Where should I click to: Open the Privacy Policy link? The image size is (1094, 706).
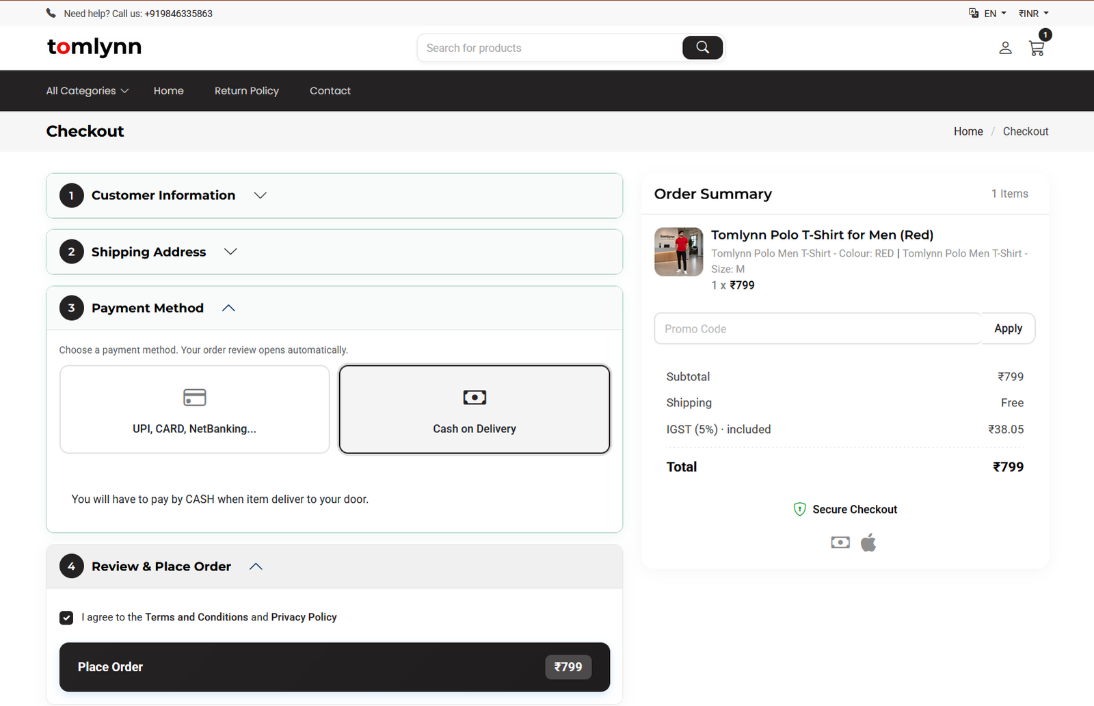[x=304, y=617]
